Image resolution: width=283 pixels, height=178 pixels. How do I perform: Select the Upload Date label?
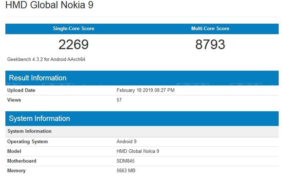(x=21, y=90)
